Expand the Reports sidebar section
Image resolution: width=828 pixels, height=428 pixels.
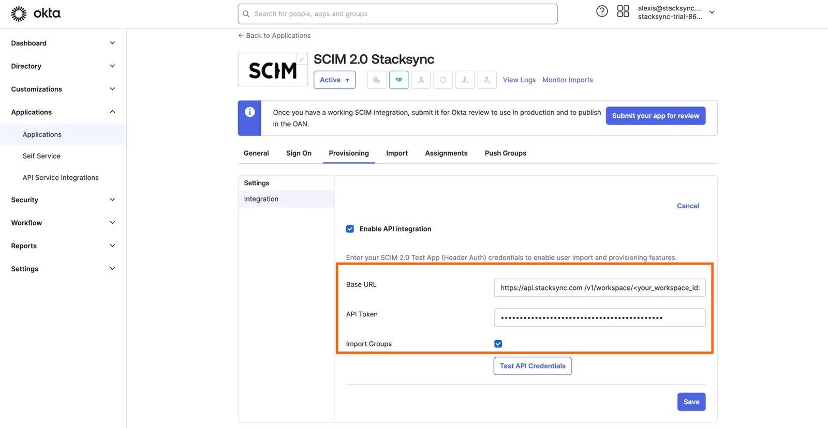pyautogui.click(x=63, y=246)
